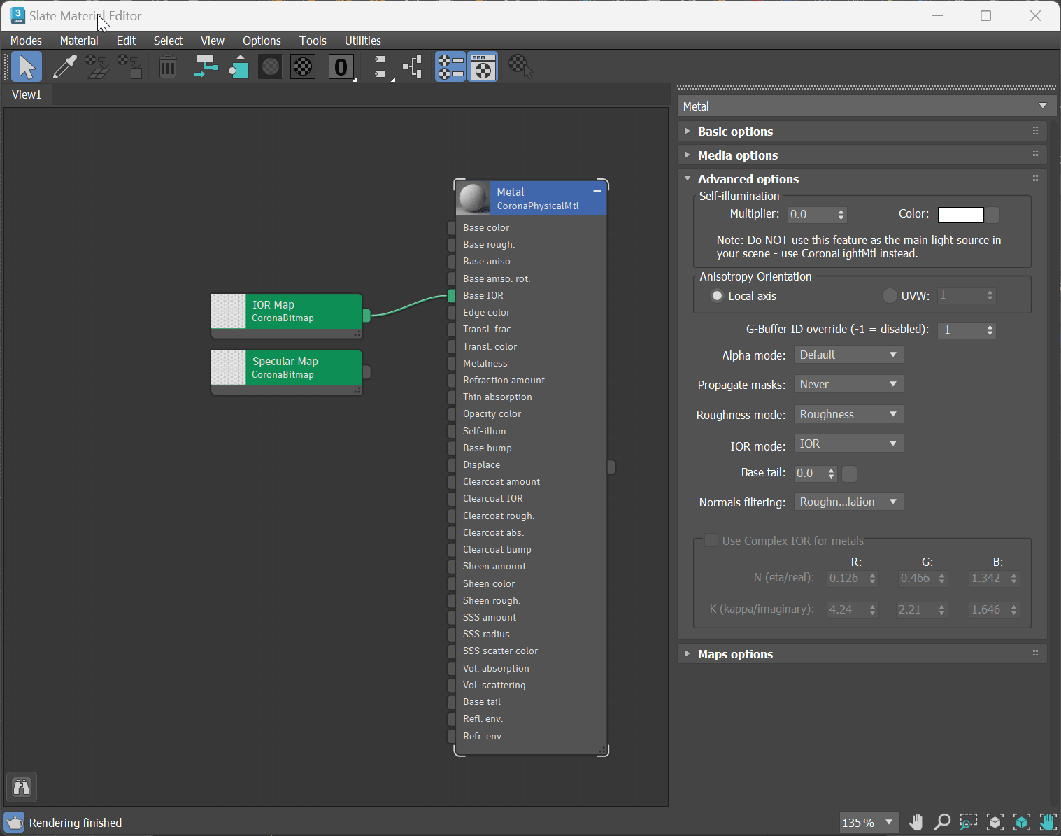Click Self-illumination Multiplier spinner arrows

point(841,215)
